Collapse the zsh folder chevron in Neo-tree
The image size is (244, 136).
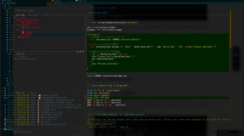(5, 52)
